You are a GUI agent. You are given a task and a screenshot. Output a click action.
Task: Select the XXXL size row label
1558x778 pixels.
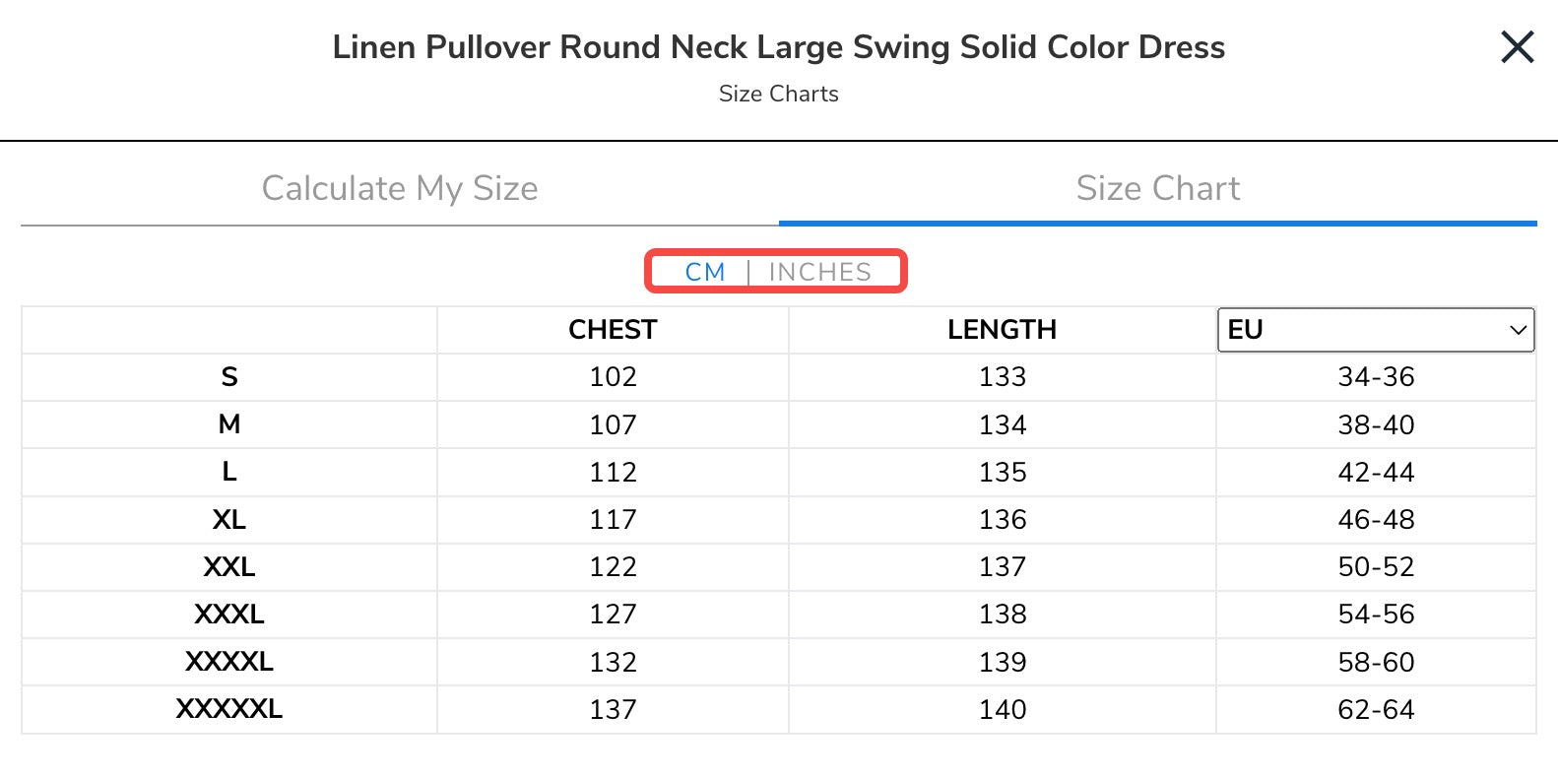click(x=229, y=614)
